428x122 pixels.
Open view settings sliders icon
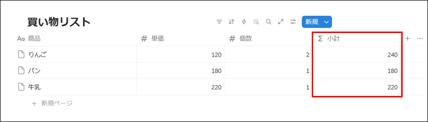tap(293, 22)
